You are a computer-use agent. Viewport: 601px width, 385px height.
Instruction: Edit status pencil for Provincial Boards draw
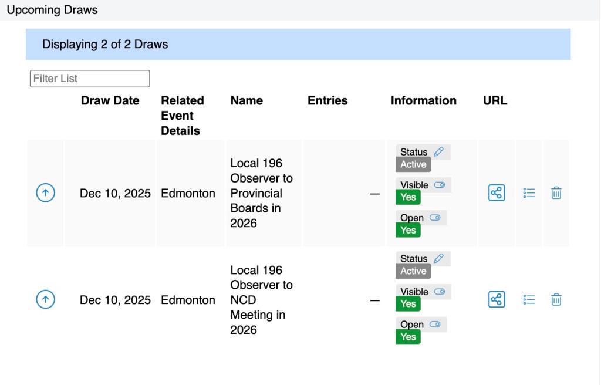tap(438, 152)
